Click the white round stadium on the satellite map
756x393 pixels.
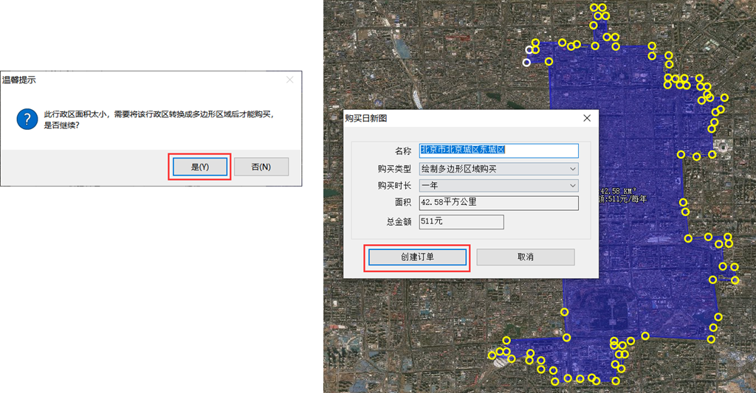pyautogui.click(x=724, y=147)
